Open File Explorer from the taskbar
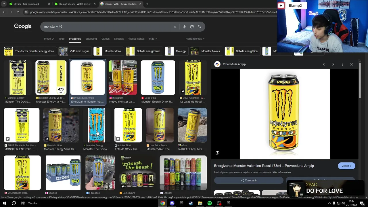Screen dimensions: 368x207 pos(200,203)
